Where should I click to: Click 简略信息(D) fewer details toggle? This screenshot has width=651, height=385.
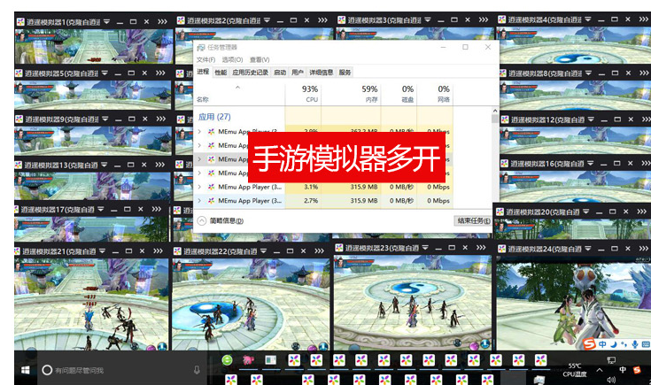click(x=221, y=220)
